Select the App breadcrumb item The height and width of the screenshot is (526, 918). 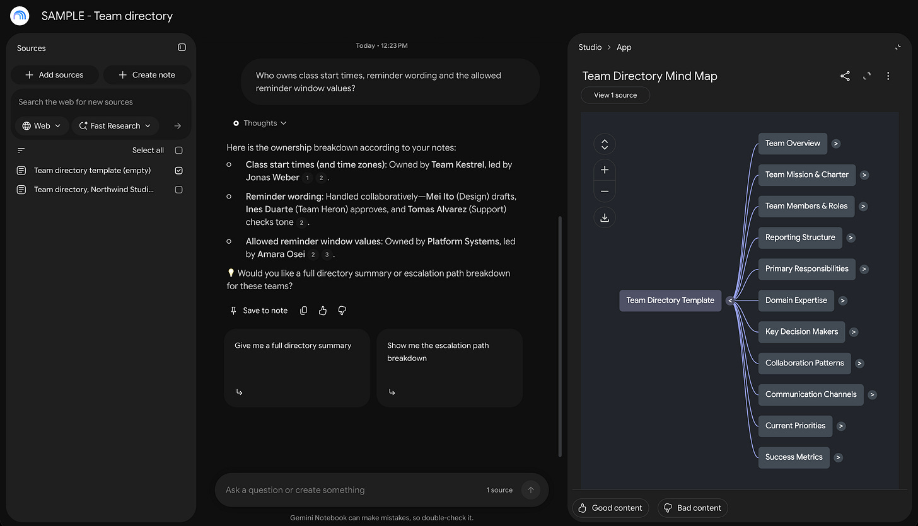coord(624,47)
